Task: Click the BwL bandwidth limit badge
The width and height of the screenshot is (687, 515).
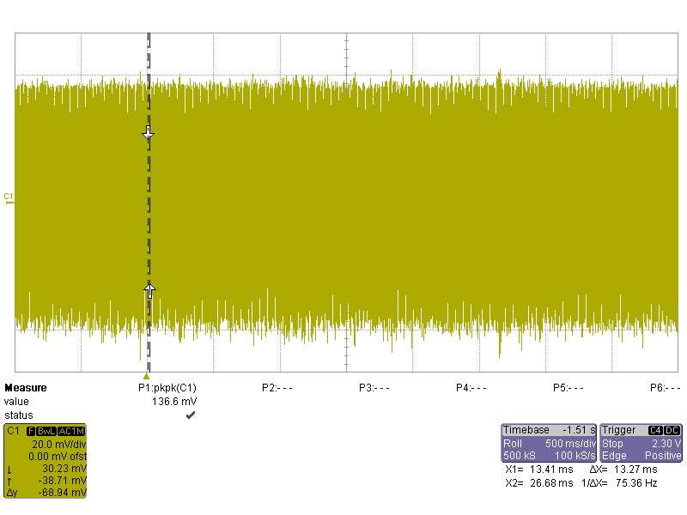Action: click(46, 432)
